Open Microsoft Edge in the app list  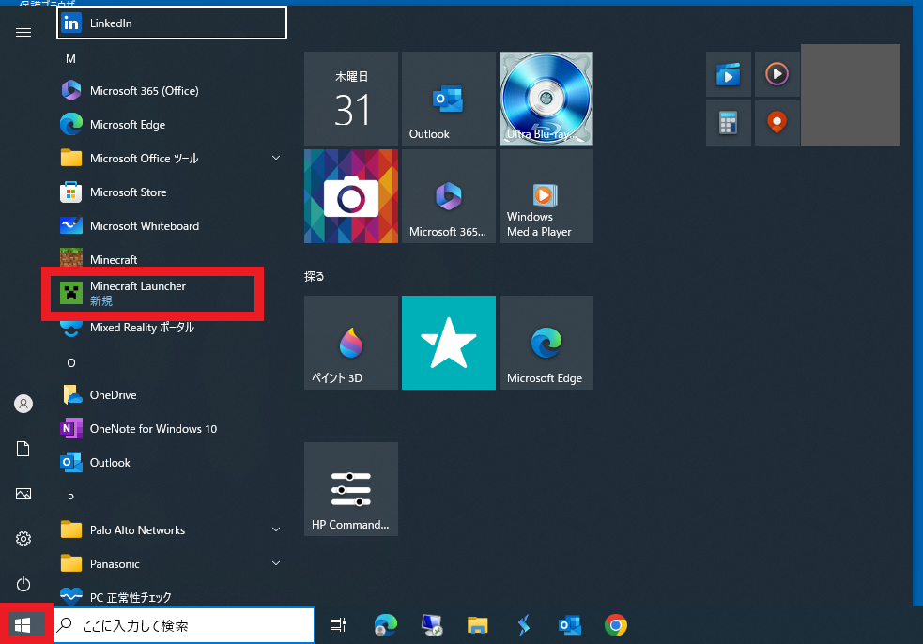coord(171,125)
